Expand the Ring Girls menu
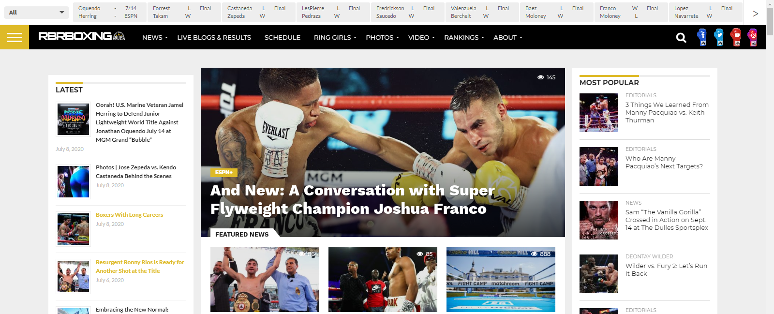This screenshot has height=314, width=774. (335, 37)
